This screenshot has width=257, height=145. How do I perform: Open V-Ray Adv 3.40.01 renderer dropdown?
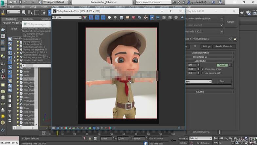point(204,31)
